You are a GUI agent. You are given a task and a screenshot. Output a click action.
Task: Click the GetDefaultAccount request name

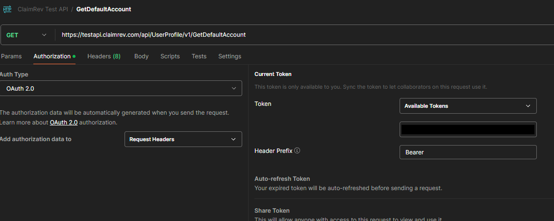pos(103,9)
